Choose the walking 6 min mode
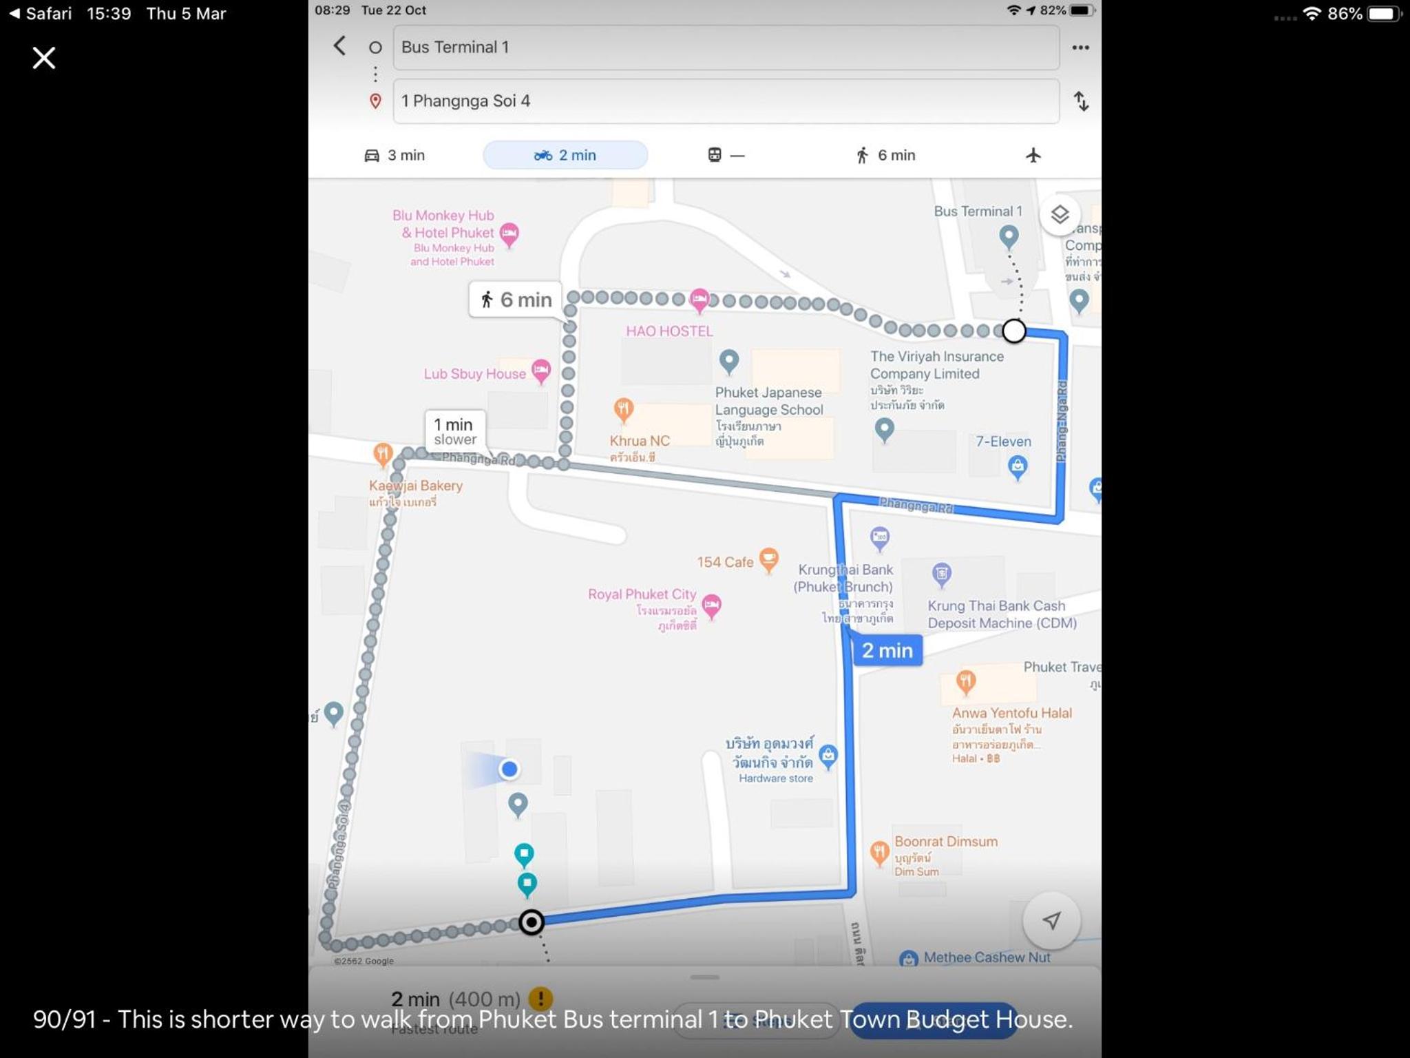 (885, 155)
